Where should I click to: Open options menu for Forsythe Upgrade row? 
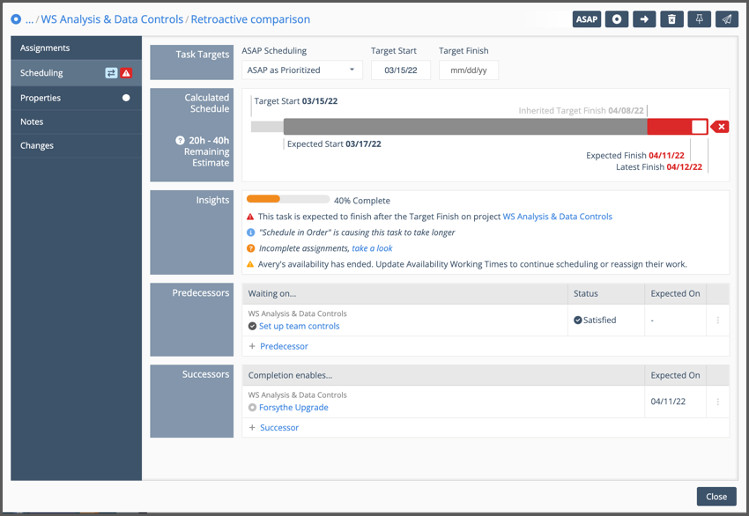(717, 402)
